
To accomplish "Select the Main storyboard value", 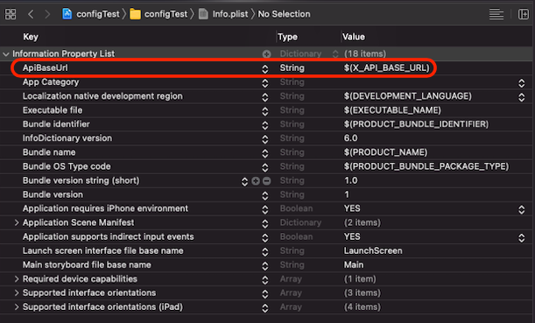I will pyautogui.click(x=354, y=264).
